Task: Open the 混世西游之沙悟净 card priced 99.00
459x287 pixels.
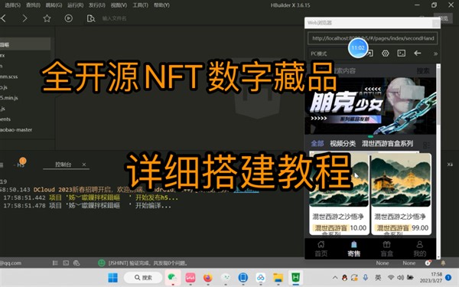Action: 402,194
